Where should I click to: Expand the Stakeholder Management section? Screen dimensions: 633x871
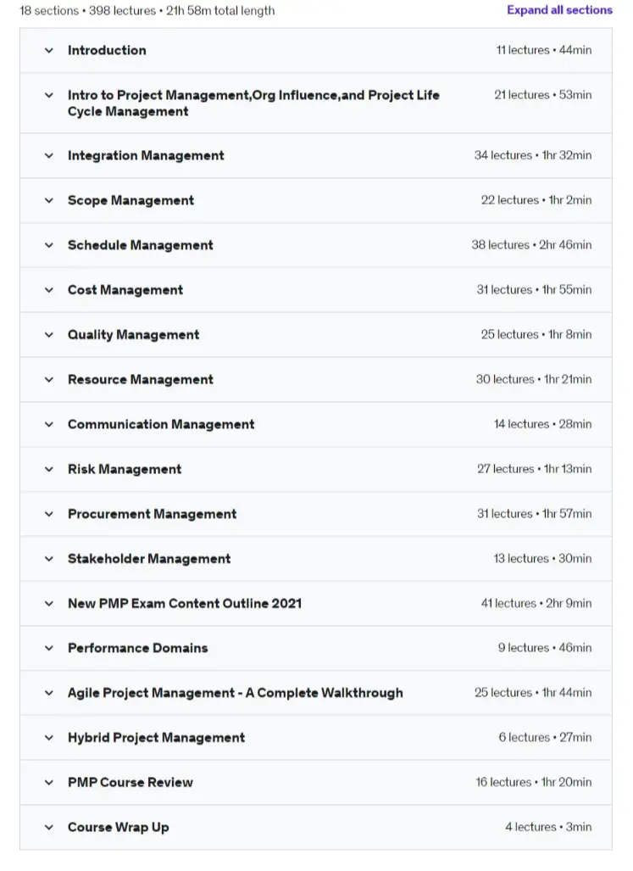point(148,558)
